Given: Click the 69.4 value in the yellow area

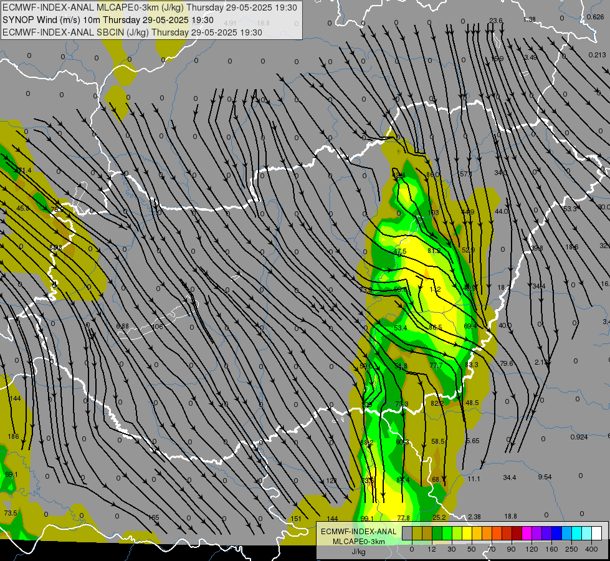Looking at the screenshot, I should (x=470, y=326).
